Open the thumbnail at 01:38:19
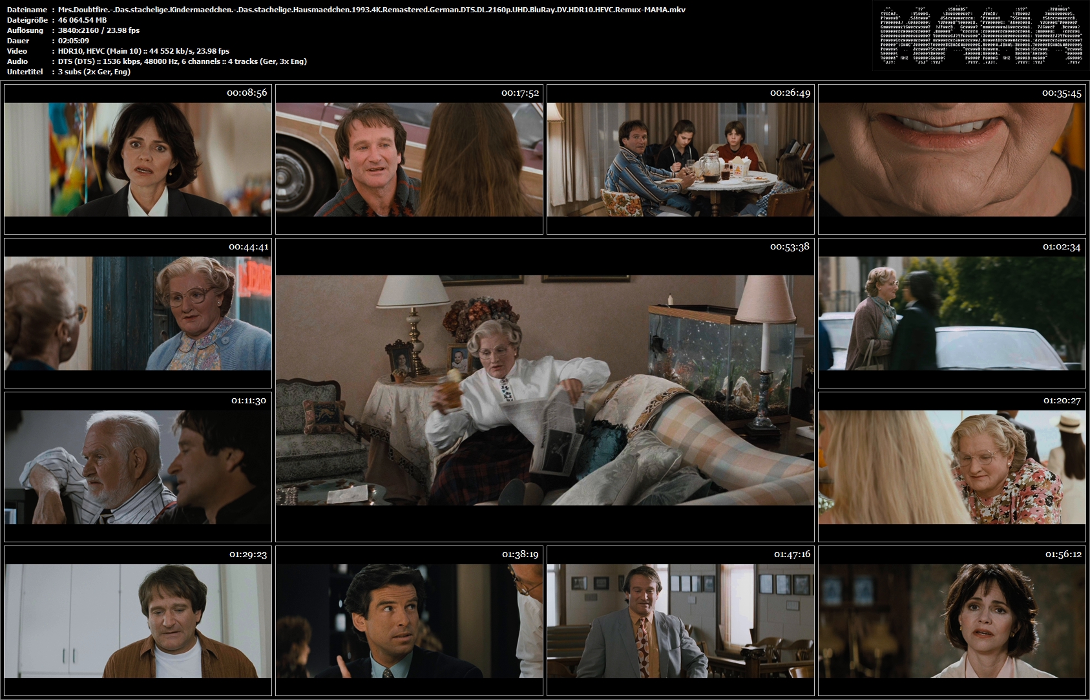 tap(409, 620)
